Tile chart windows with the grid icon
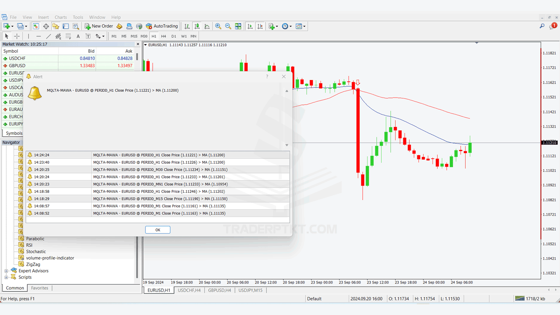Screen dimensions: 560x315 [238, 26]
